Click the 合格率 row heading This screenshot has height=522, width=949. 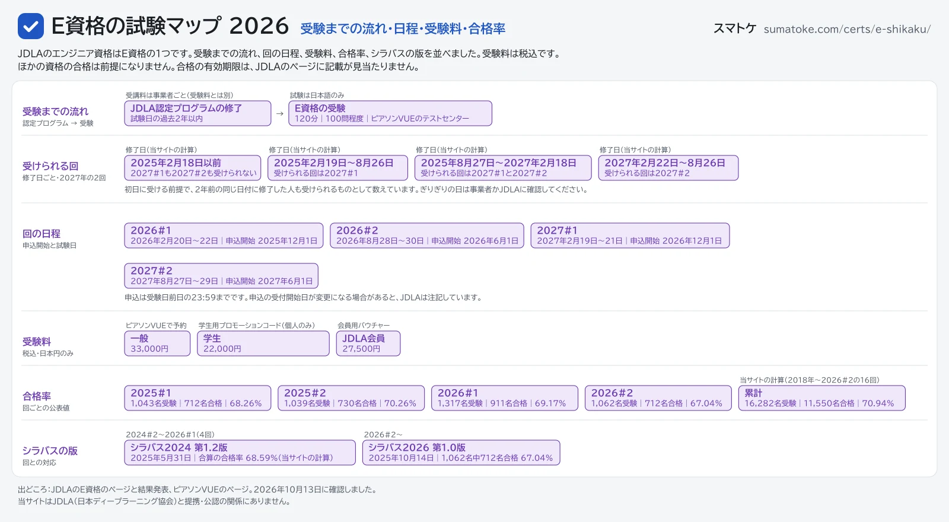(x=37, y=396)
